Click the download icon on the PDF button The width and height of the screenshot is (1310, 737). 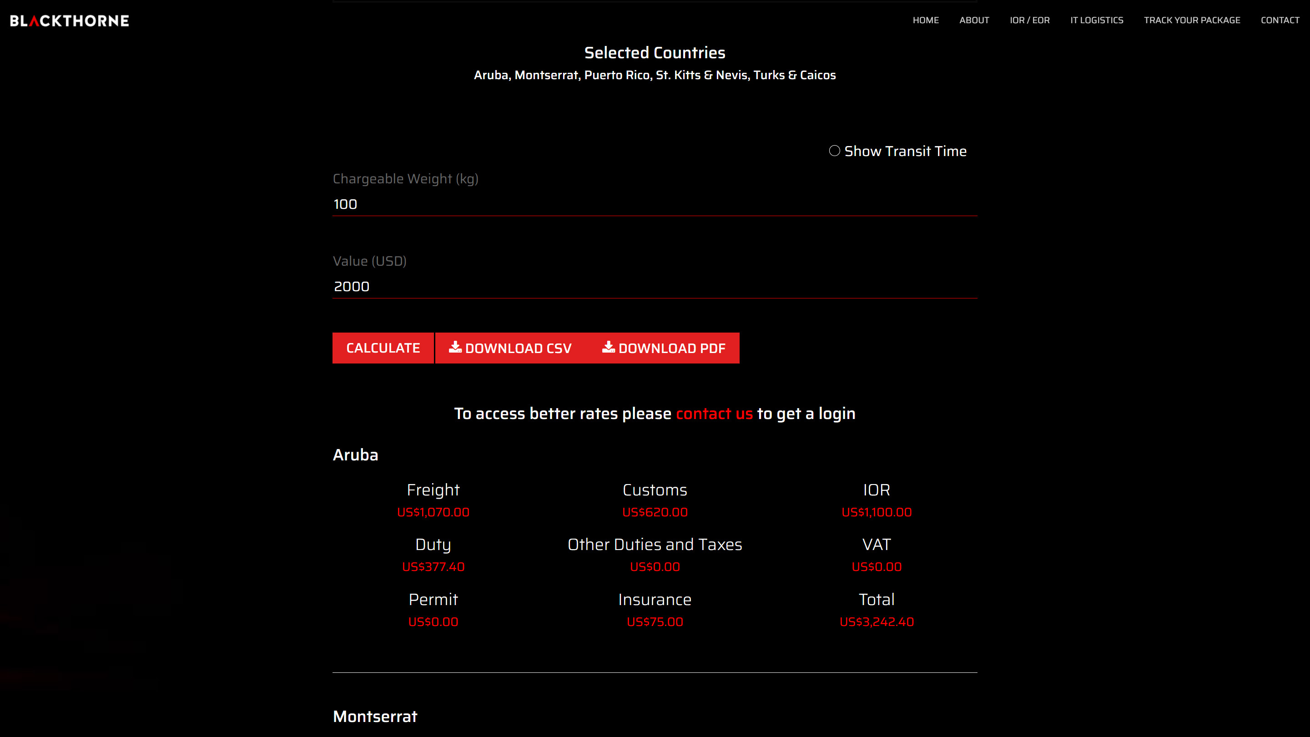coord(608,348)
